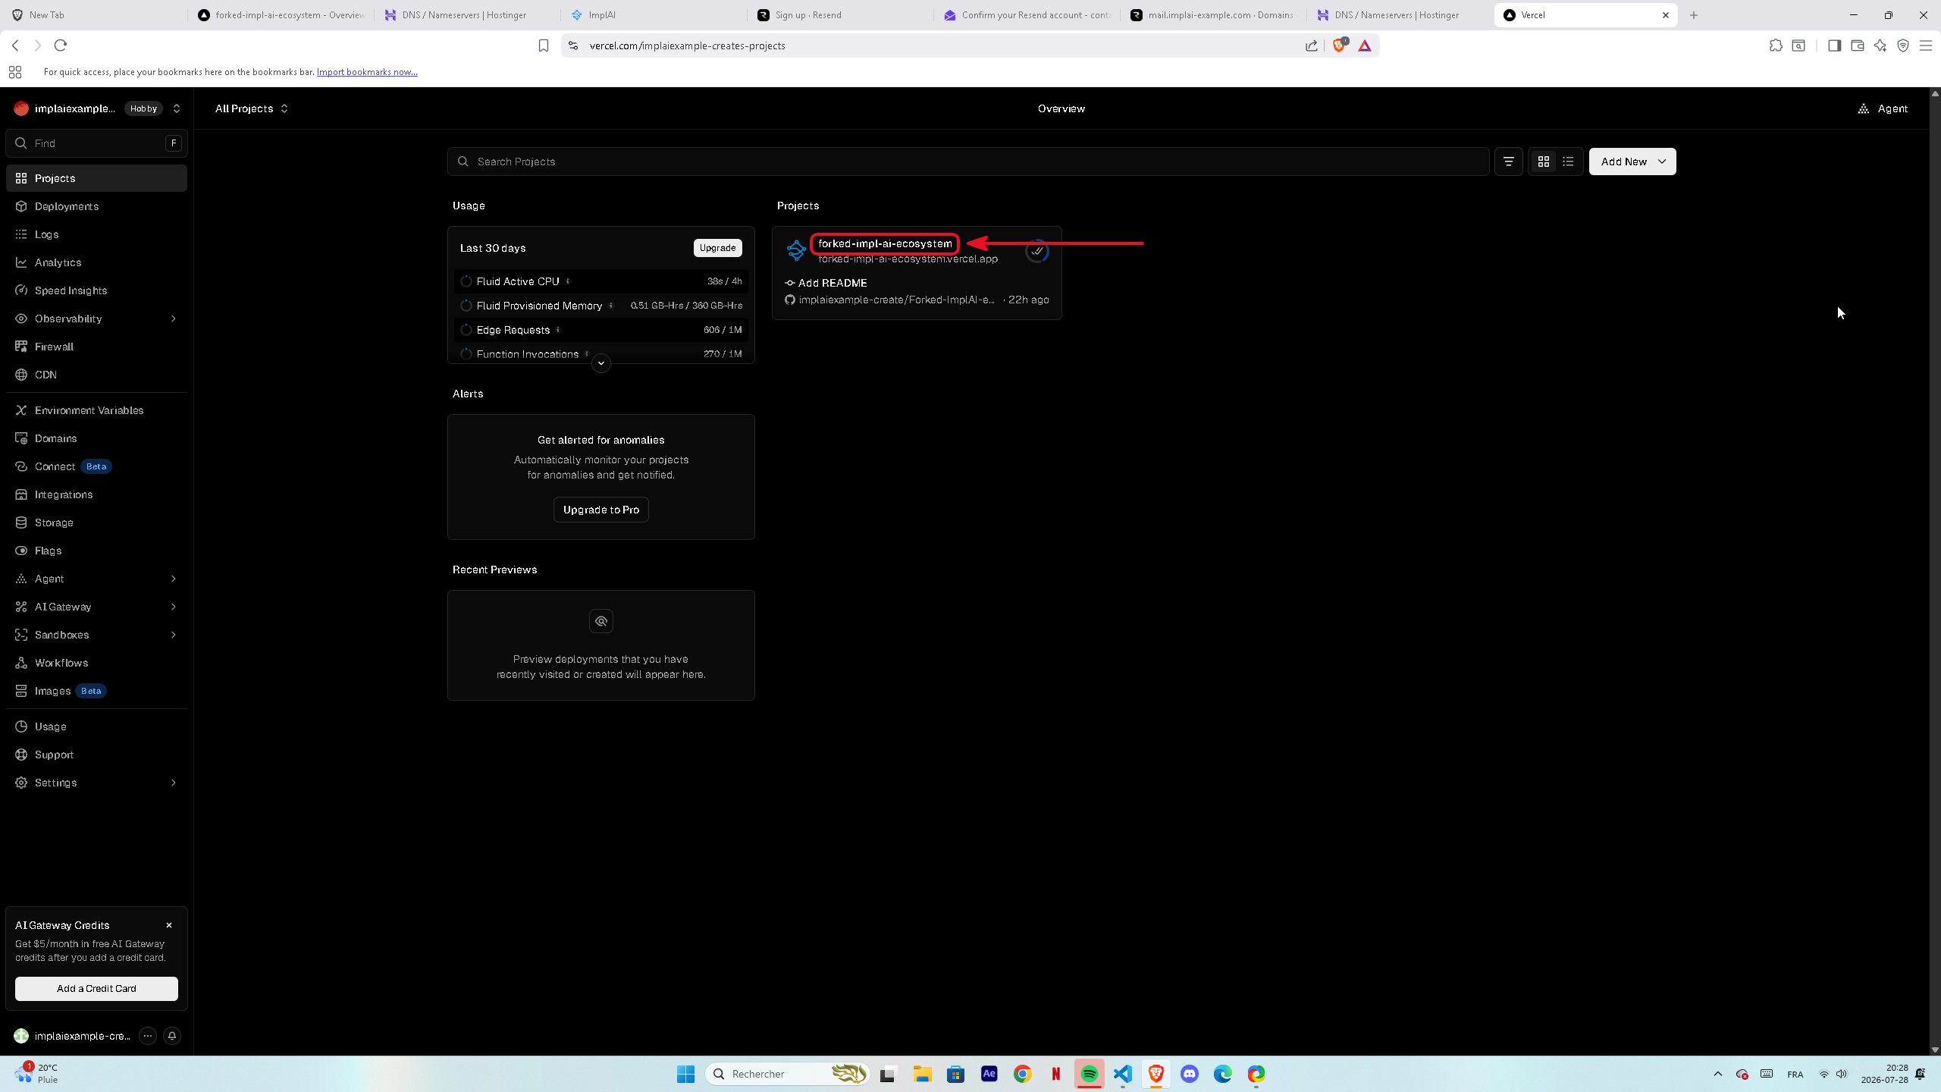Click the Firewall icon in sidebar

click(x=21, y=347)
